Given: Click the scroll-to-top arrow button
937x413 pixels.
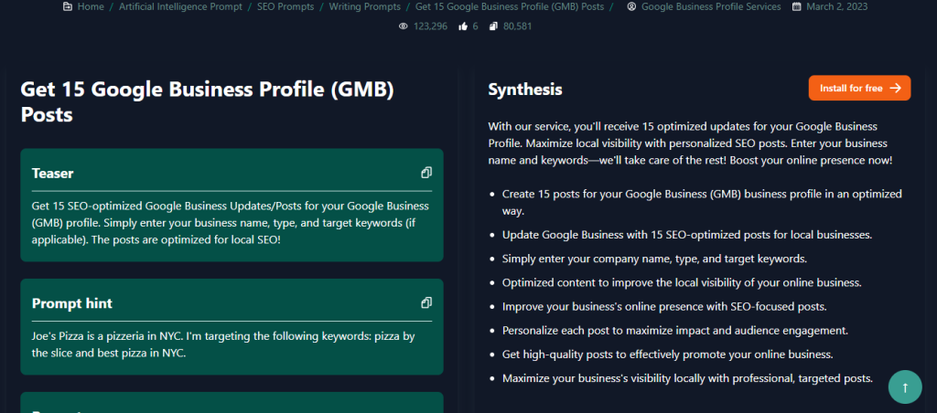Looking at the screenshot, I should coord(904,387).
